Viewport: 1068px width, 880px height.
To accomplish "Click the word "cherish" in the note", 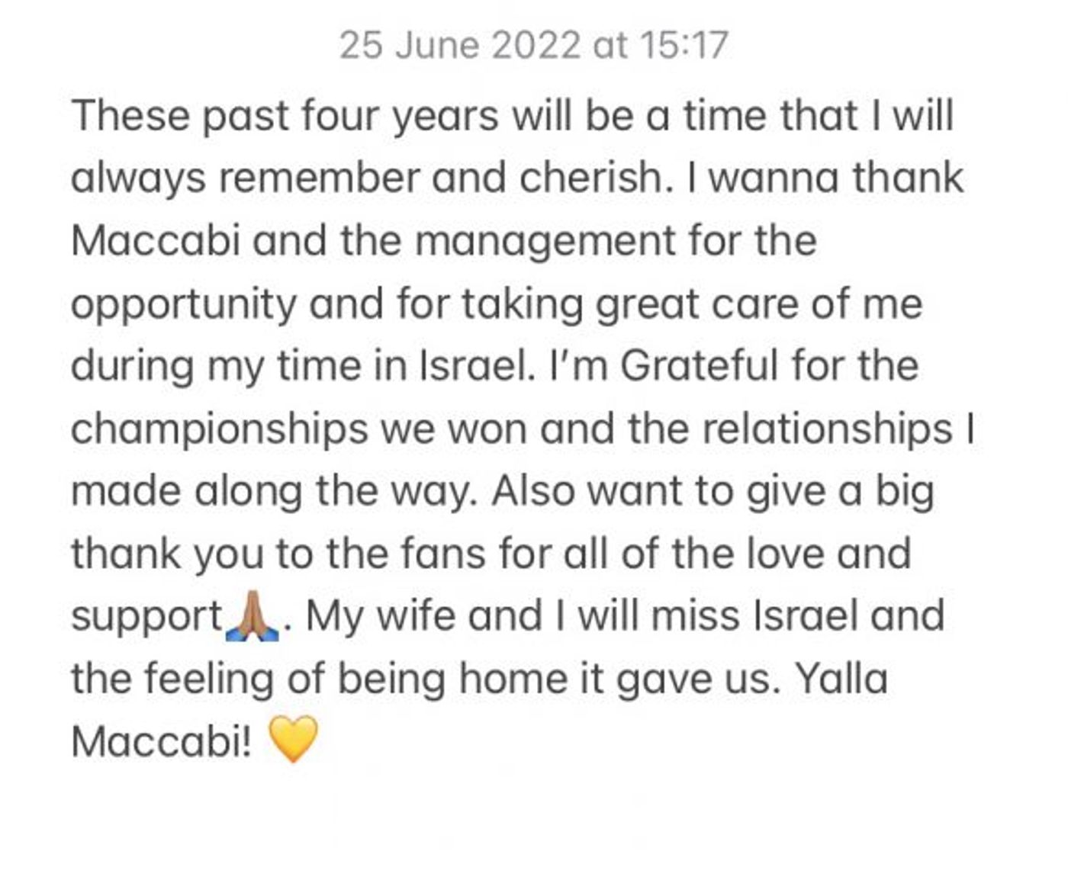I will click(x=590, y=178).
